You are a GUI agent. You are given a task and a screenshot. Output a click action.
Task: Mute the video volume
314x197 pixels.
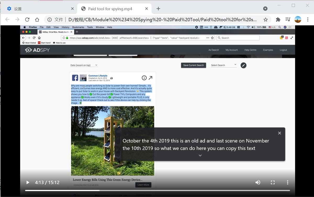[x=258, y=182]
